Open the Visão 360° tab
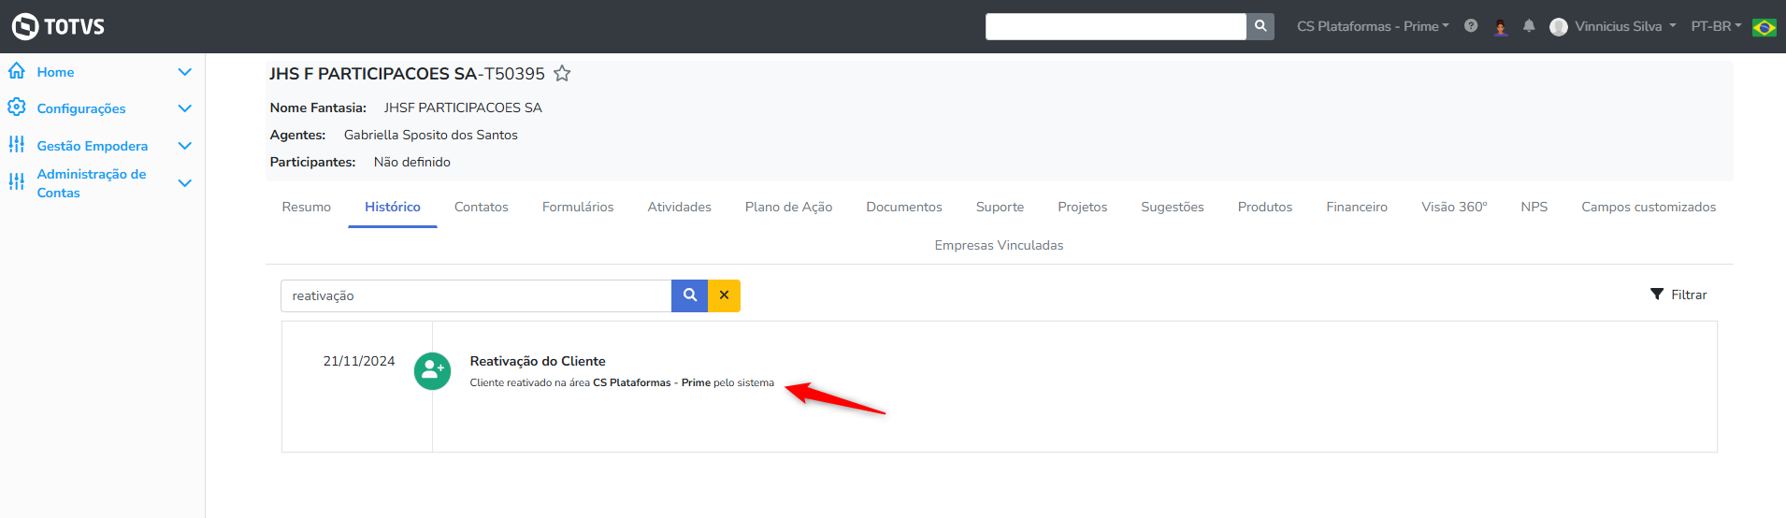The height and width of the screenshot is (518, 1786). [1454, 207]
